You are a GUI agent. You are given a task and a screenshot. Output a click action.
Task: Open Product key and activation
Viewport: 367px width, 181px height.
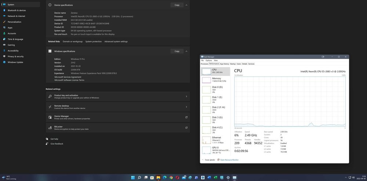click(x=118, y=96)
